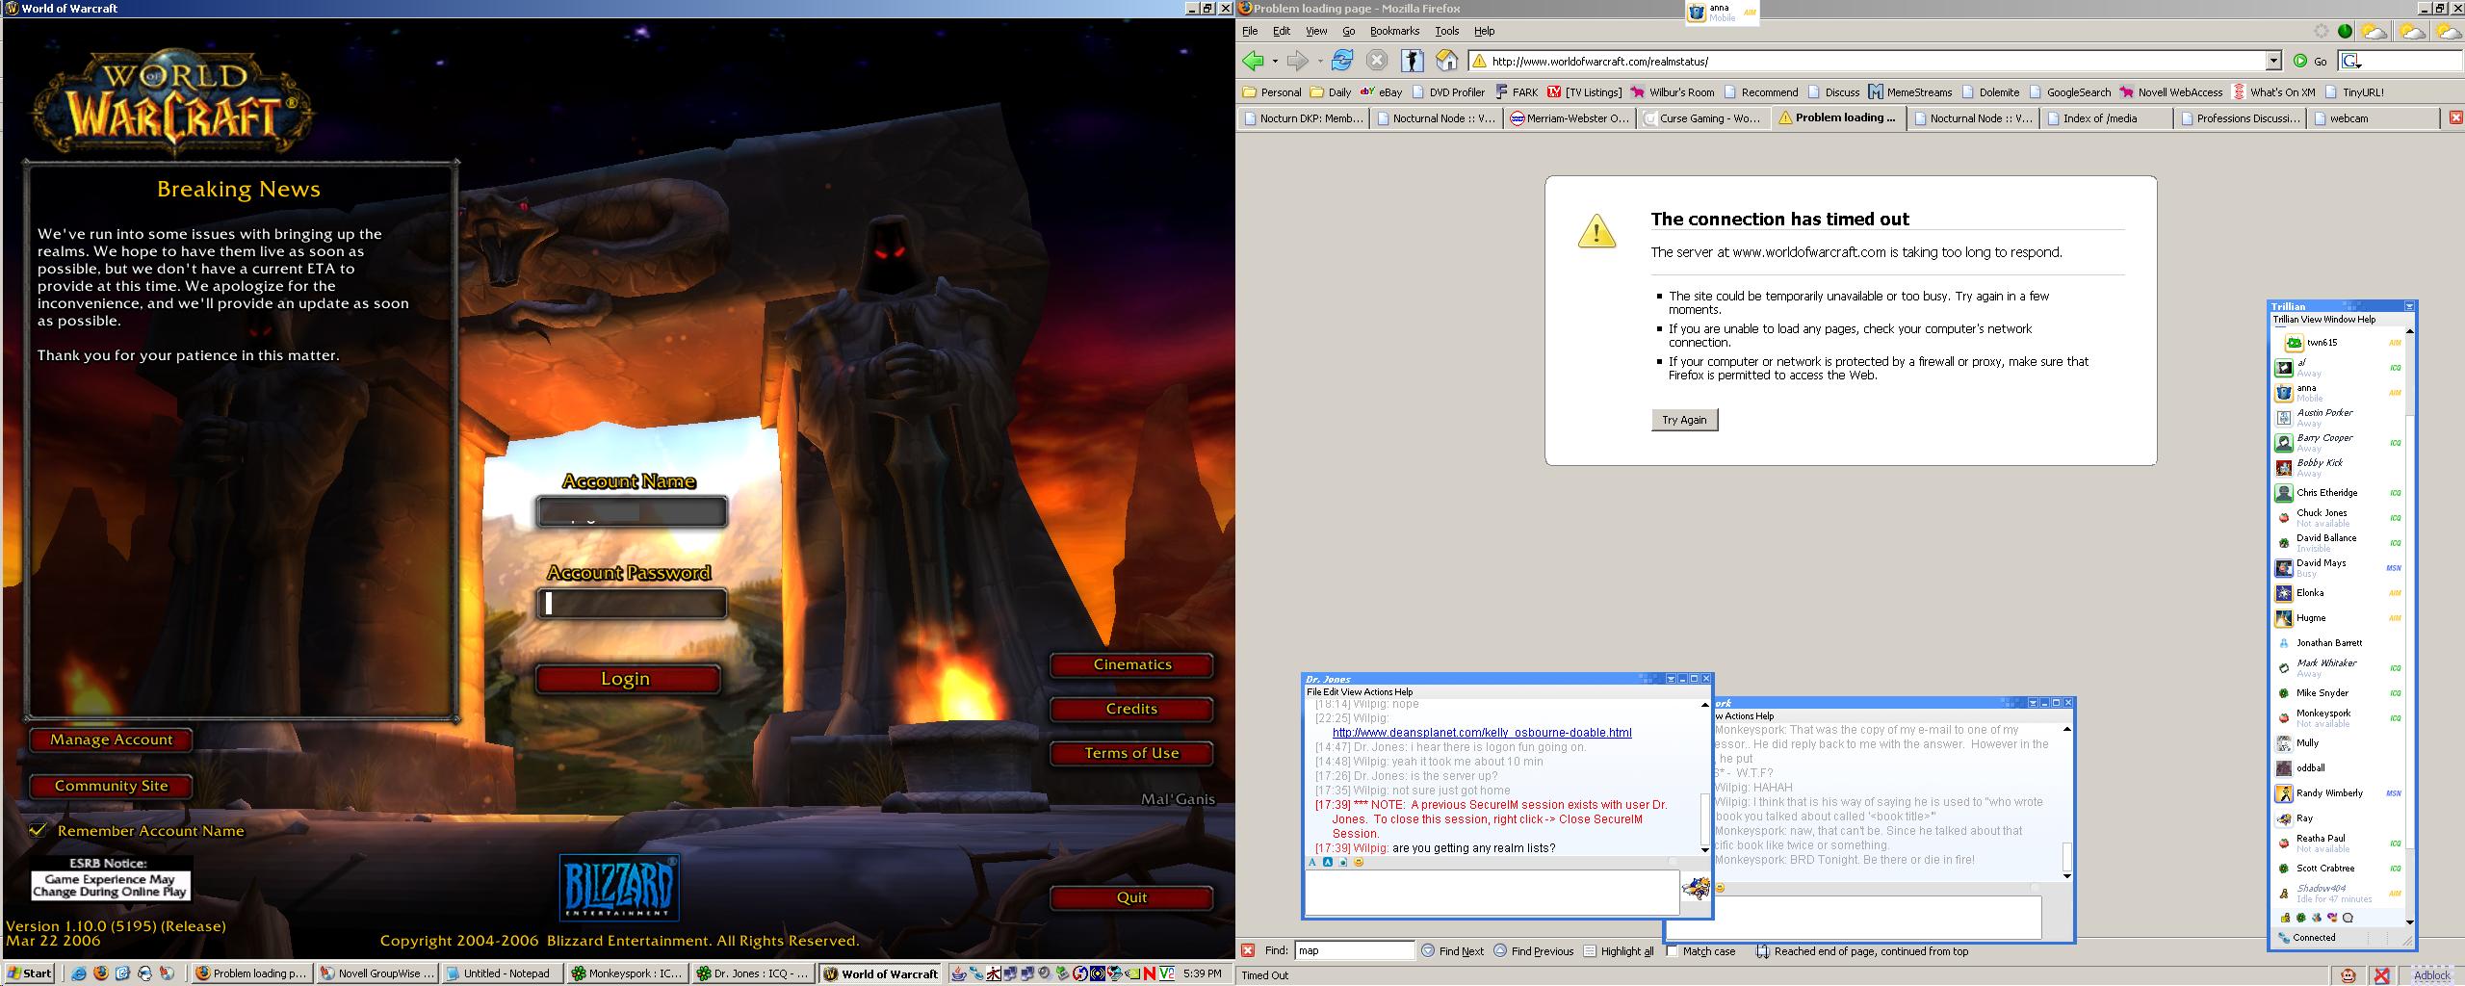Open the Forward button history dropdown
Viewport: 2465px width, 986px height.
(1320, 61)
